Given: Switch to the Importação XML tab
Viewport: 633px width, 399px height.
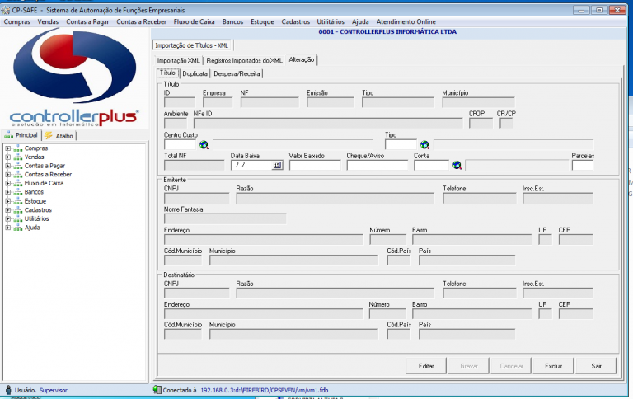Looking at the screenshot, I should (x=178, y=60).
